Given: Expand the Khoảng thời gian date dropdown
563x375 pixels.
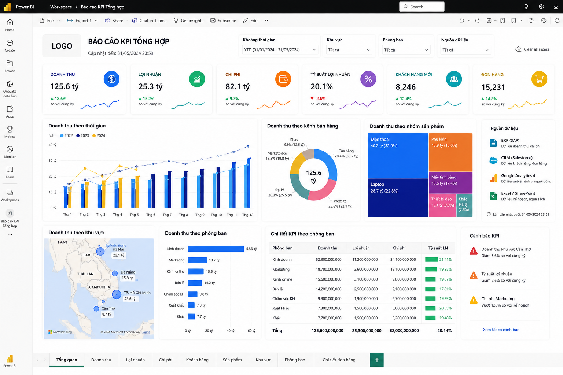Looking at the screenshot, I should click(280, 50).
